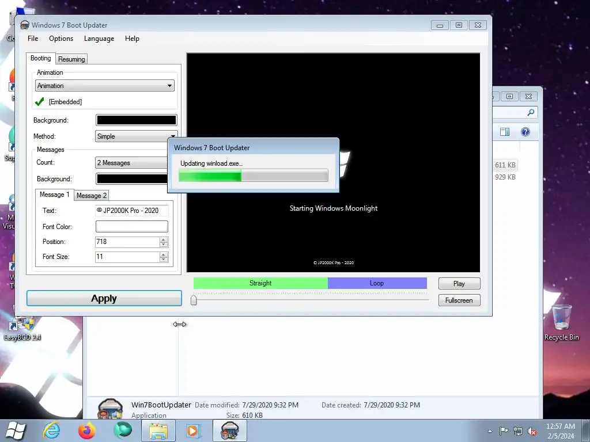590x442 pixels.
Task: Close the Windows 7 Boot Updater window
Action: (478, 25)
